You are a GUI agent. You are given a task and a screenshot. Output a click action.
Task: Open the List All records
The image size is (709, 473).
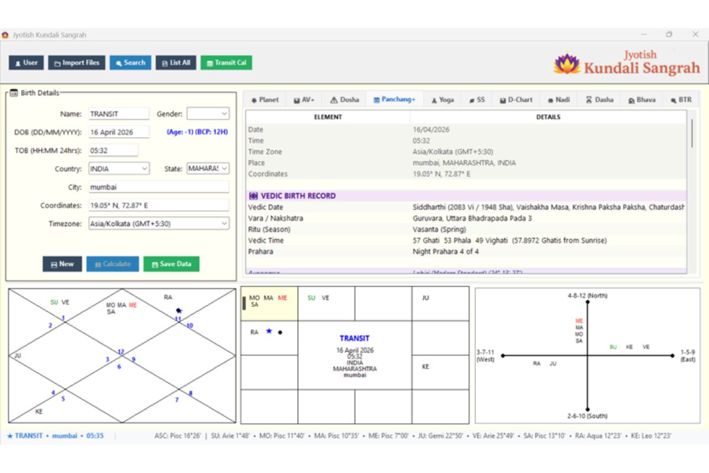pos(176,63)
